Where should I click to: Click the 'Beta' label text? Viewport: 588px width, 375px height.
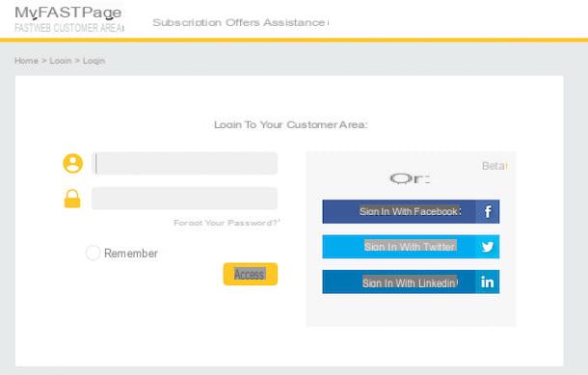coord(494,166)
